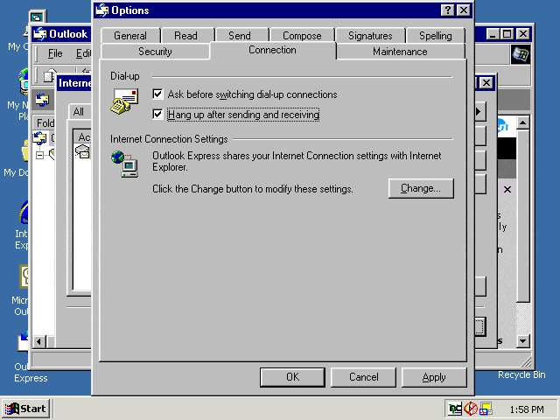Click the Windows logo in Outlook toolbar
The width and height of the screenshot is (560, 420).
pyautogui.click(x=521, y=54)
